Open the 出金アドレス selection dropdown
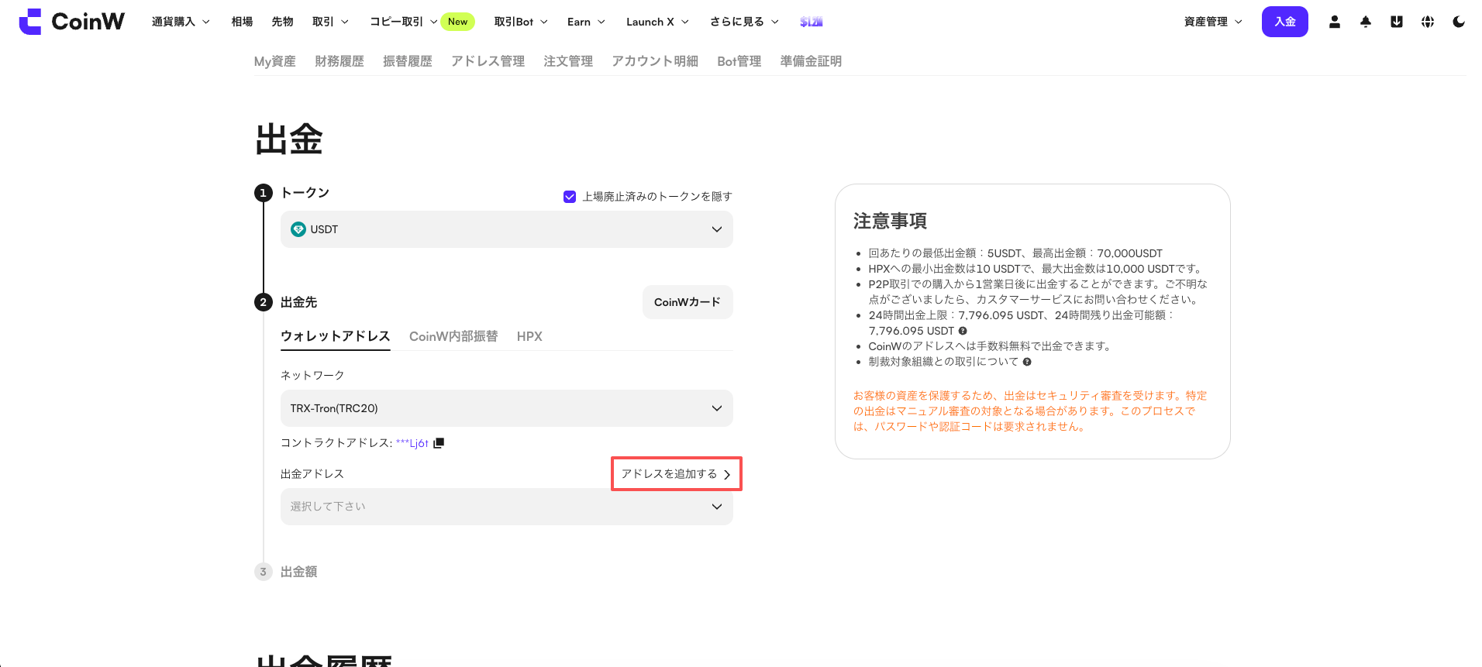 (507, 507)
